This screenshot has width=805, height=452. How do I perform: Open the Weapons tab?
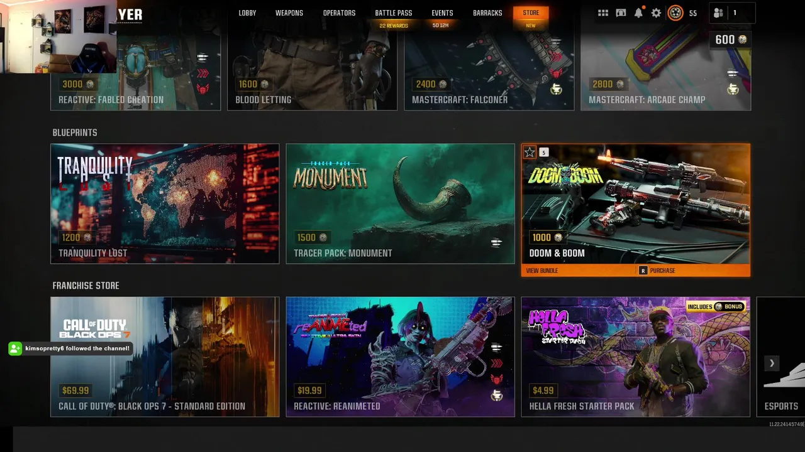[x=289, y=13]
